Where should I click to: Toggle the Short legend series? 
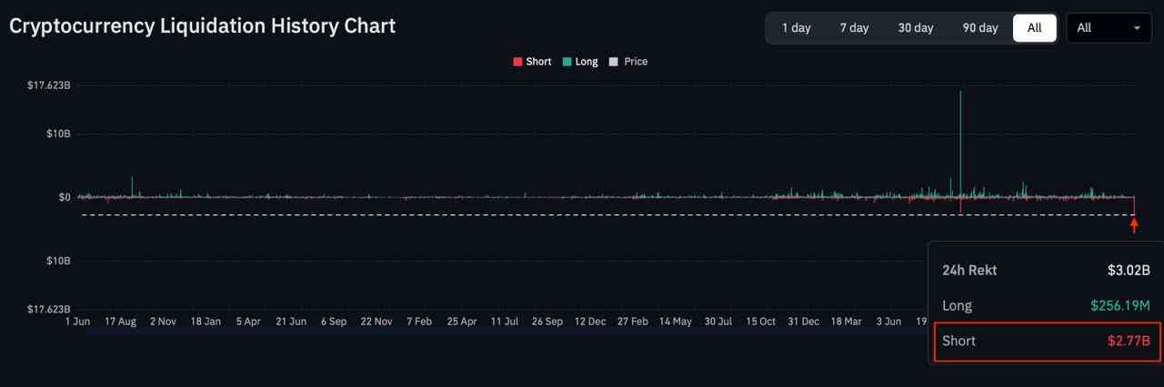[x=532, y=62]
